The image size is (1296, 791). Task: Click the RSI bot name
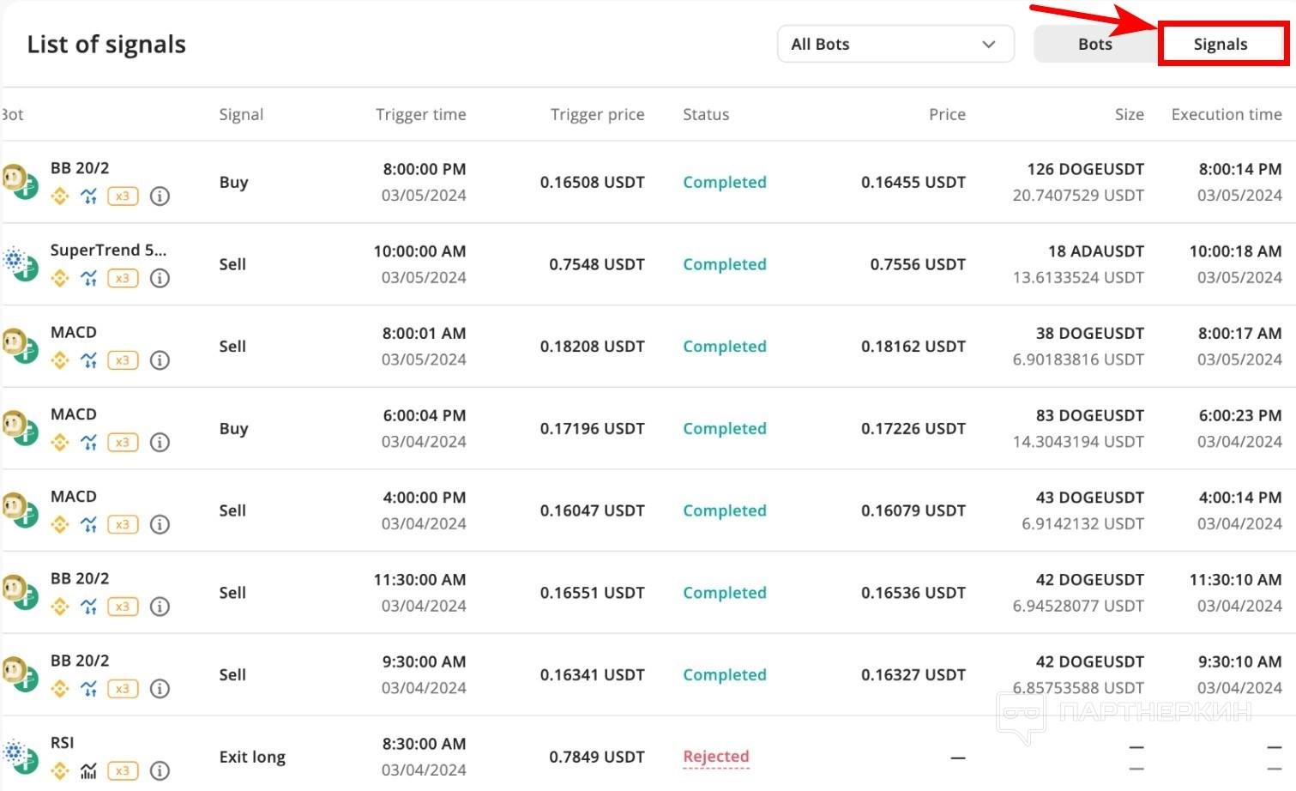coord(63,743)
